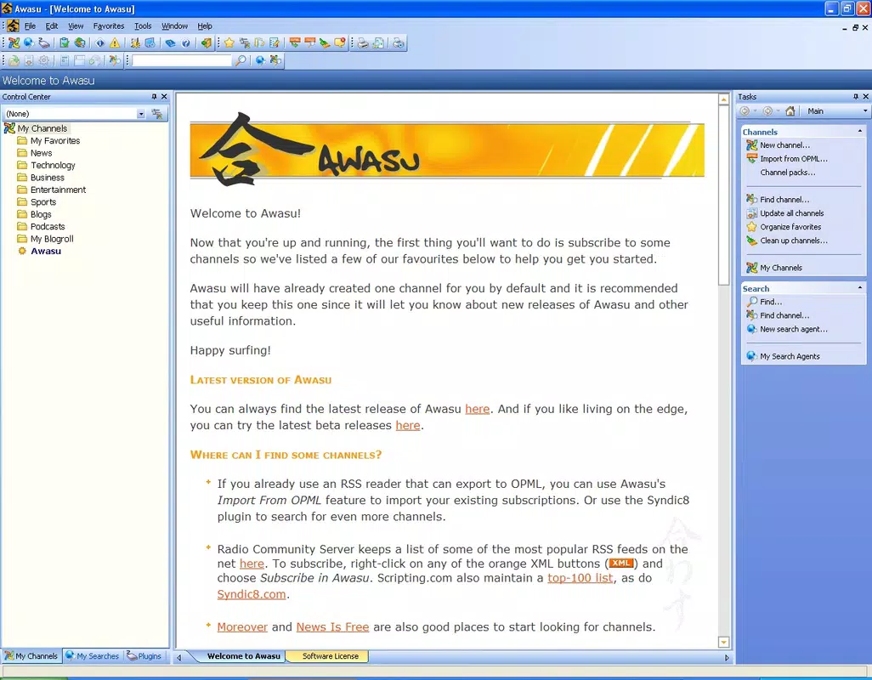Click the tree structure icon beside the star icon
Screen dimensions: 872x680
(x=245, y=42)
